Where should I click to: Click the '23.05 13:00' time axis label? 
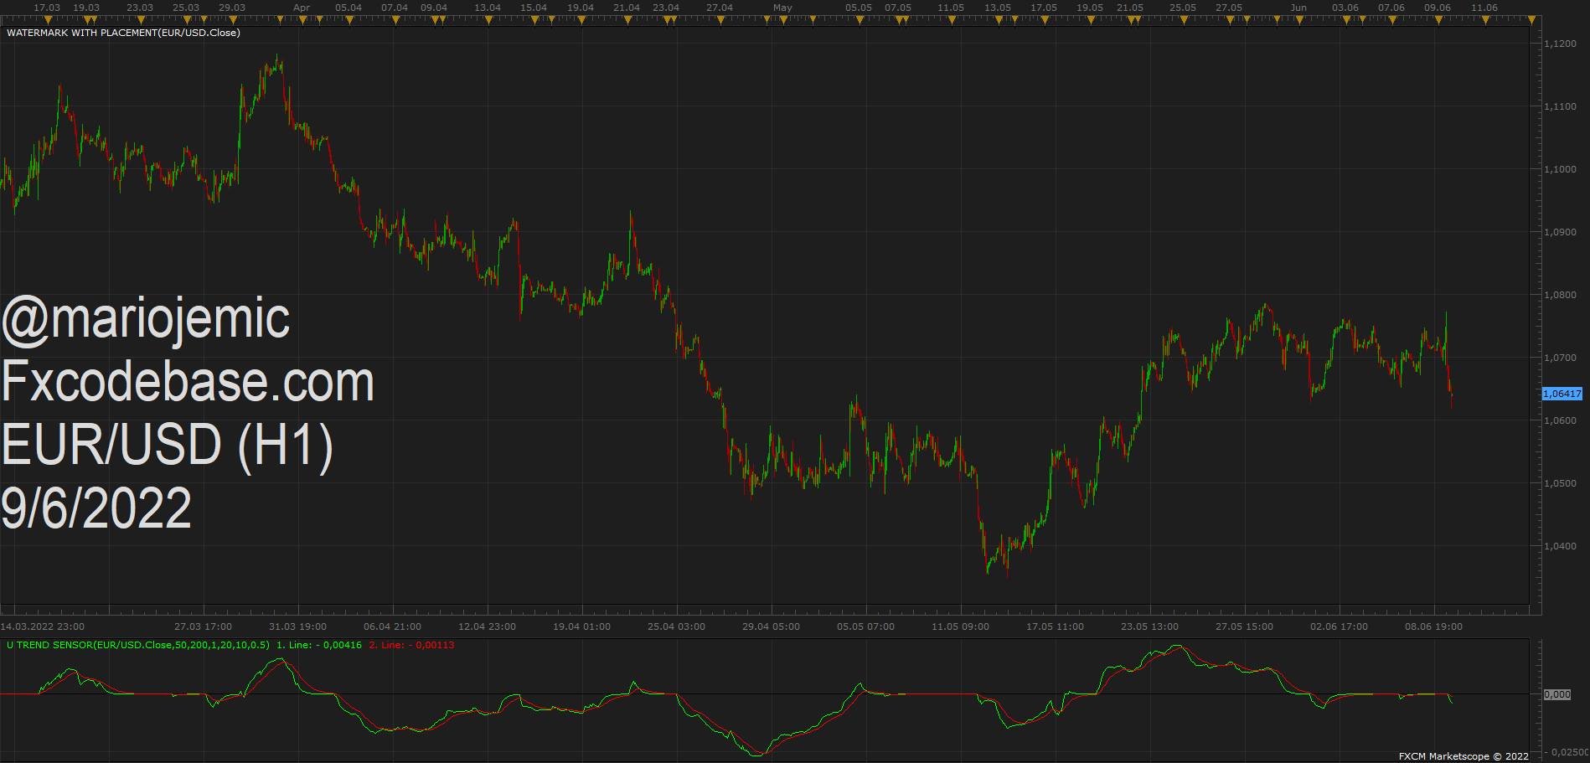click(x=1150, y=626)
